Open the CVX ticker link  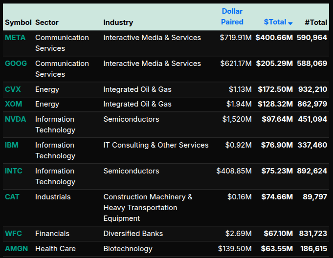[13, 89]
